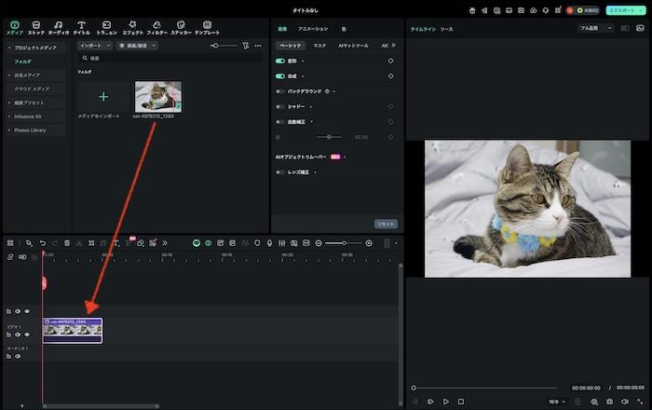652x410 pixels.
Task: Click the undo arrow in timeline toolbar
Action: click(x=42, y=243)
